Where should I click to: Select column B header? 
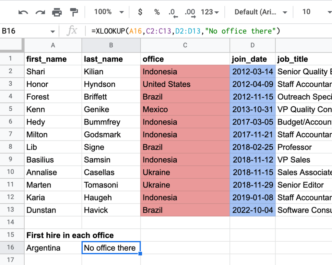111,45
